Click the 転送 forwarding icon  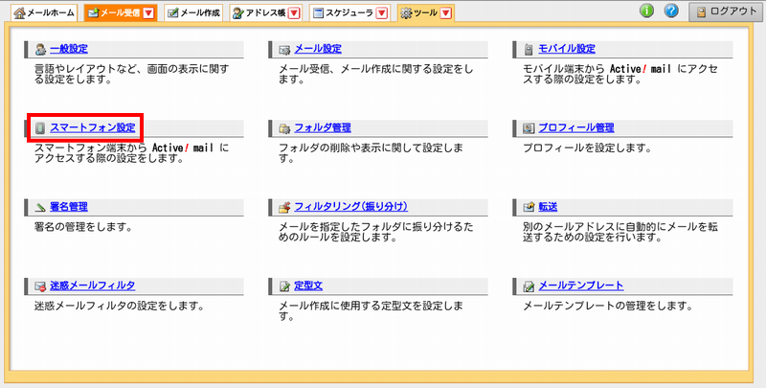529,207
